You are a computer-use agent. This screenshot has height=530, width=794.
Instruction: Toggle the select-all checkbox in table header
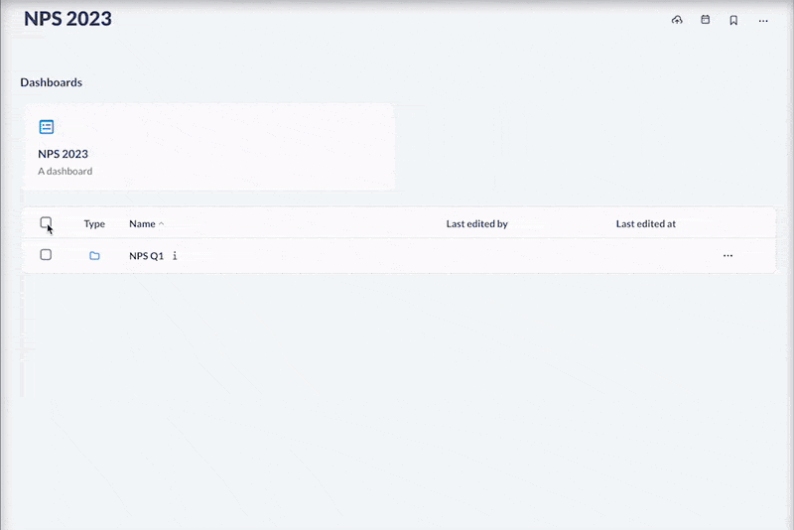(46, 222)
